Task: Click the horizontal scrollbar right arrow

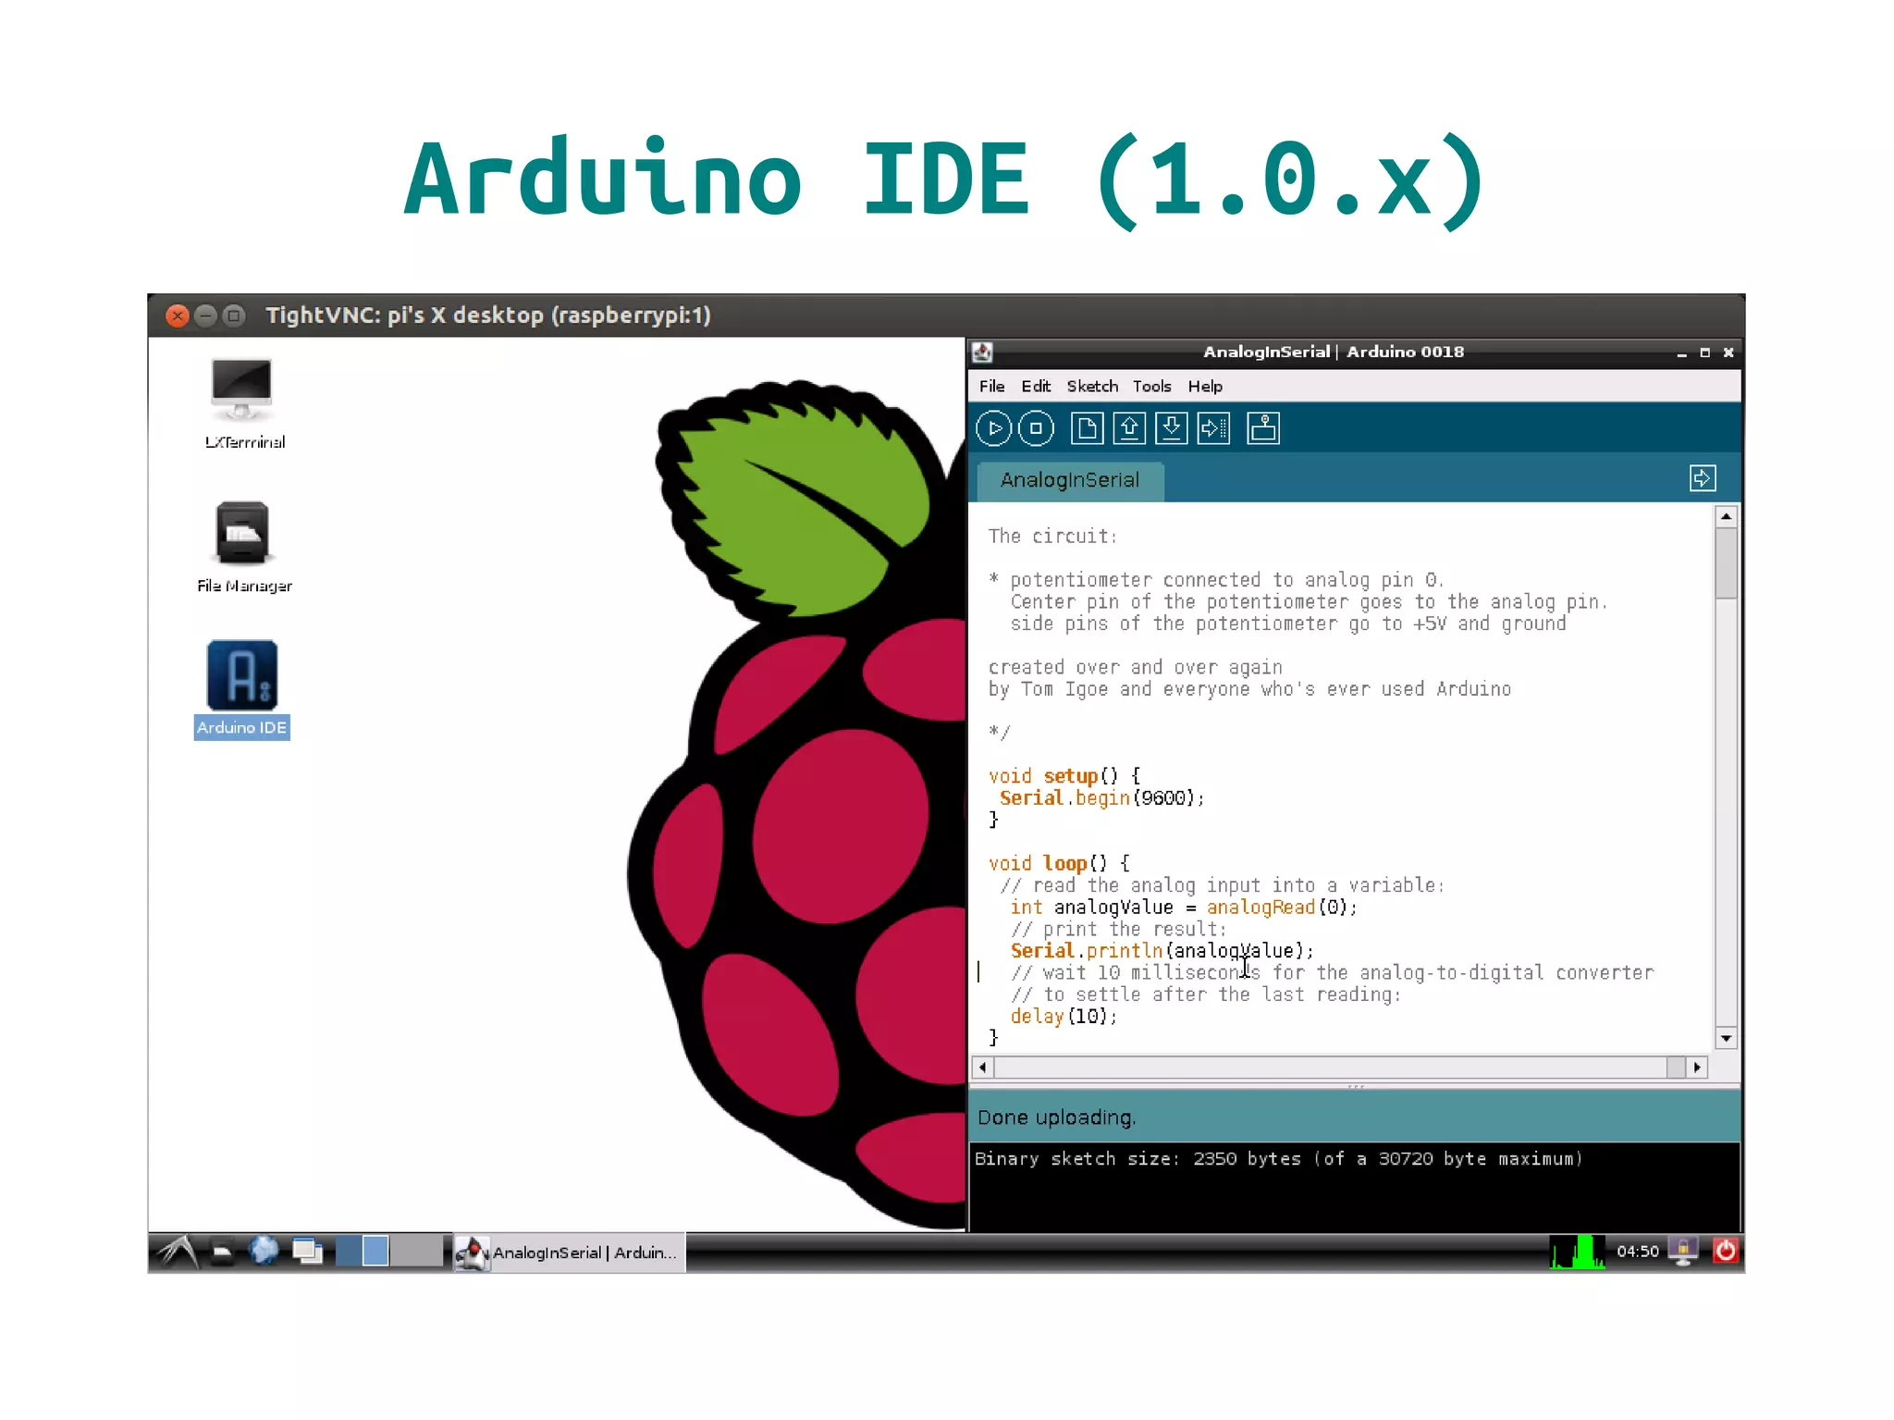Action: coord(1696,1068)
